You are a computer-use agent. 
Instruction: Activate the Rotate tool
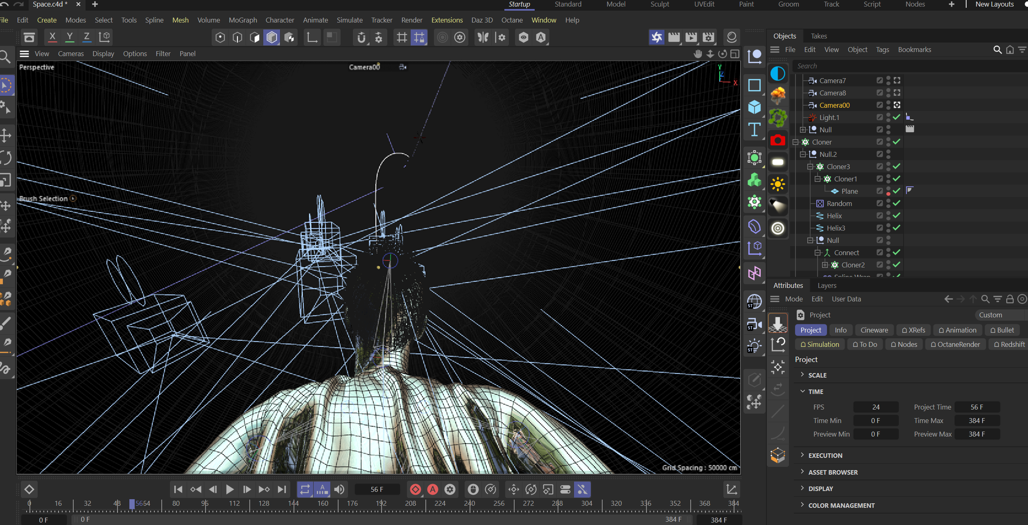pyautogui.click(x=6, y=158)
